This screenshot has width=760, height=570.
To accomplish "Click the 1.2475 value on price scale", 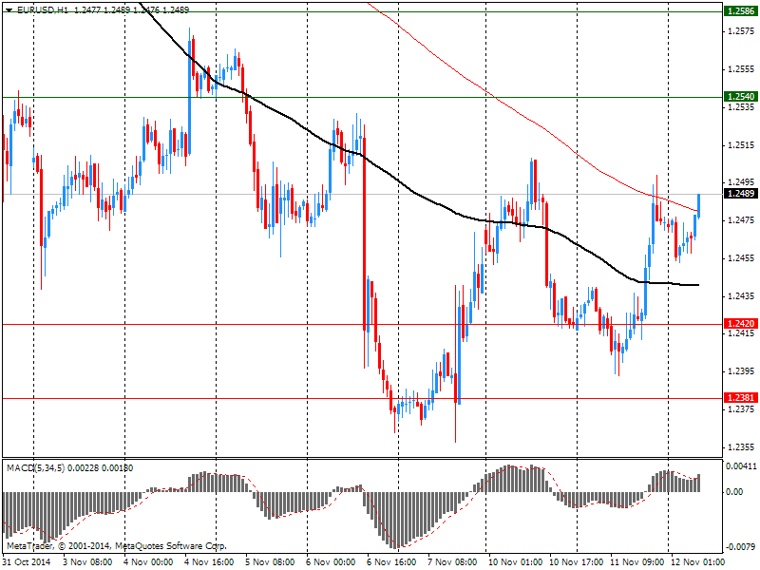I will 741,220.
